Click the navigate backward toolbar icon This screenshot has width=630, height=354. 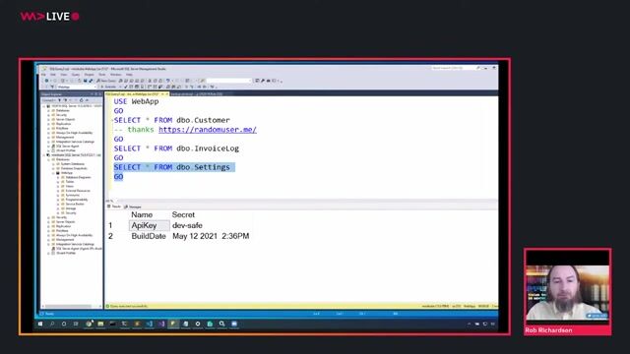(x=46, y=81)
